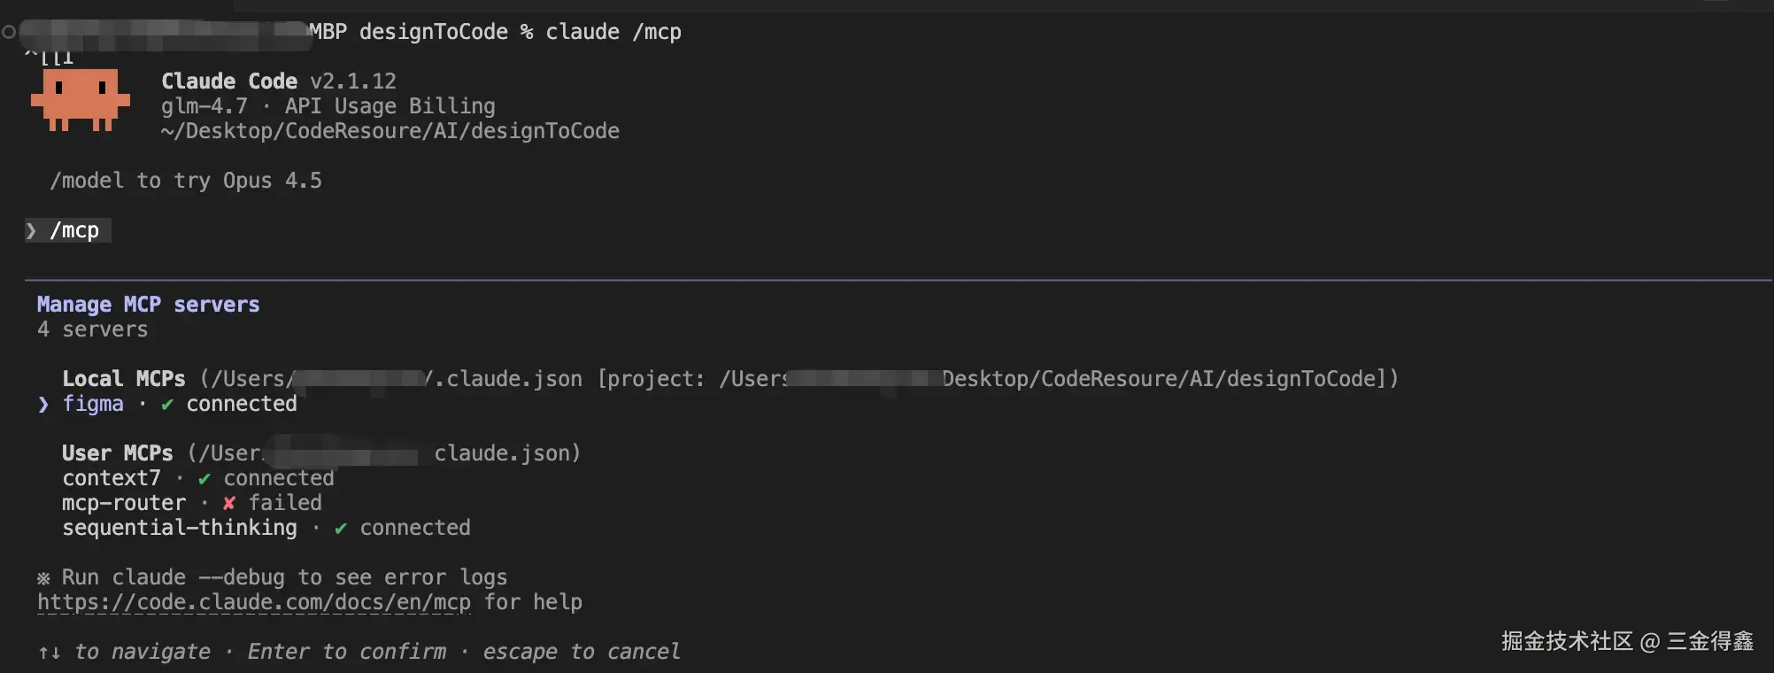Viewport: 1774px width, 673px height.
Task: Click the User MCPs section header
Action: (118, 453)
